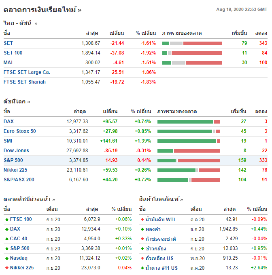Open the FTSE SET Shariah index
The width and height of the screenshot is (272, 275).
pyautogui.click(x=25, y=82)
